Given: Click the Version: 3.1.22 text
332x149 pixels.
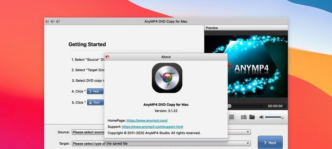Looking at the screenshot, I should 166,111.
